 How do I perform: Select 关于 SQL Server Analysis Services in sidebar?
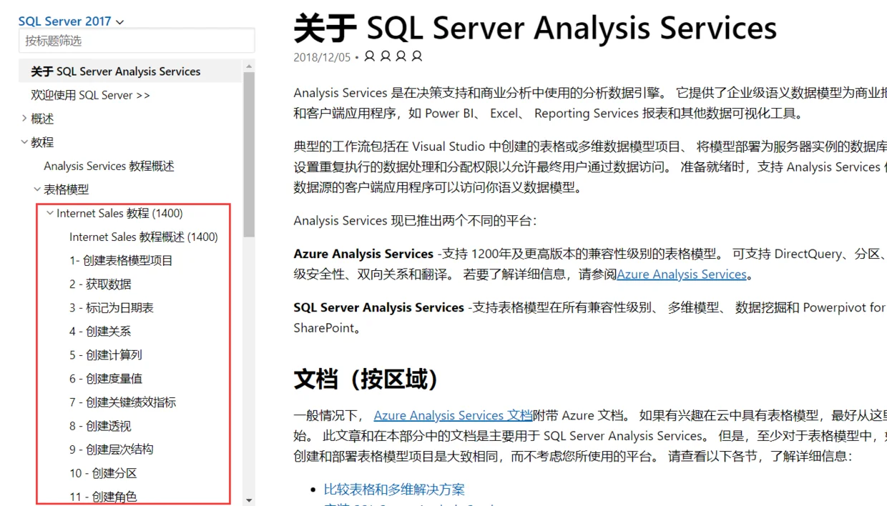116,71
